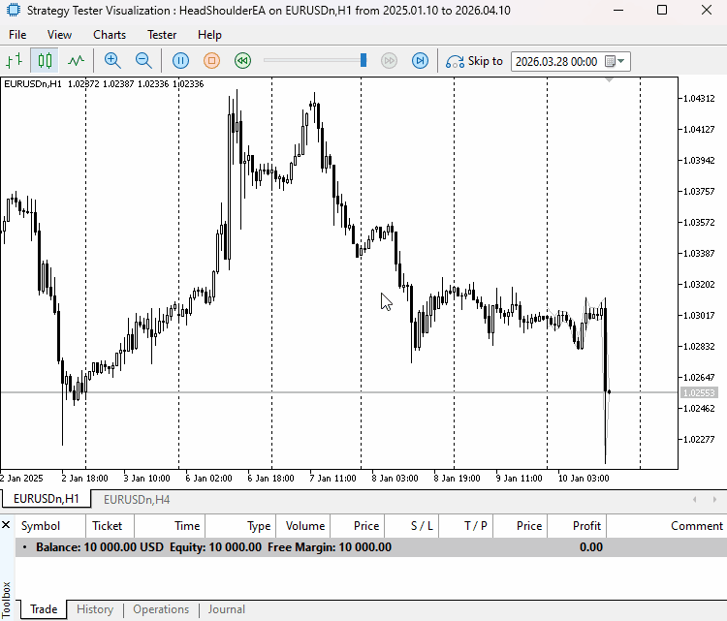Switch to line chart mode
The width and height of the screenshot is (727, 621).
click(76, 61)
